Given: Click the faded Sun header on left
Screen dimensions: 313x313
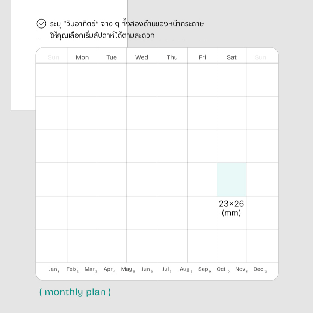Looking at the screenshot, I should click(53, 57).
